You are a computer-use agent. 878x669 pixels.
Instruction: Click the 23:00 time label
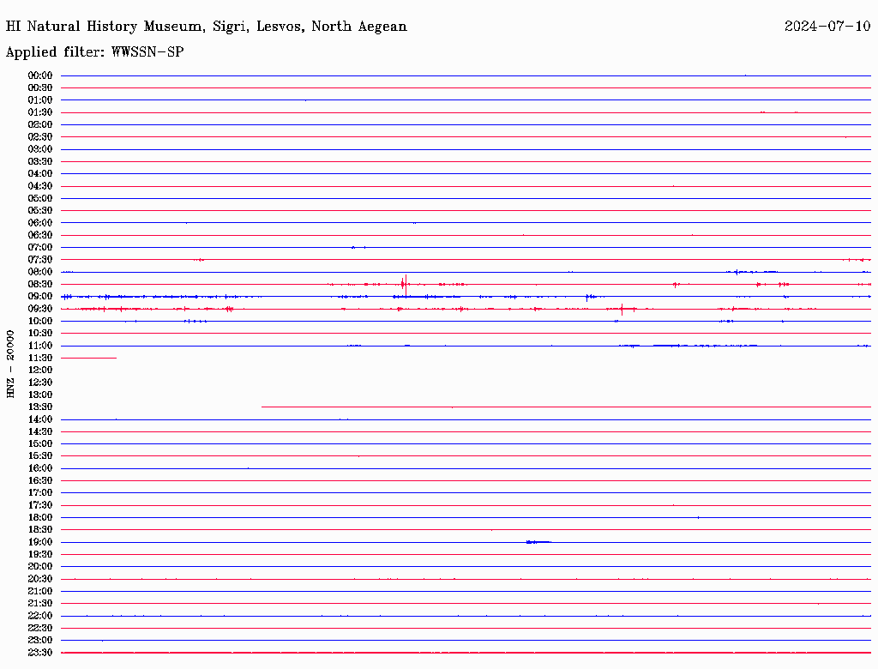coord(40,641)
